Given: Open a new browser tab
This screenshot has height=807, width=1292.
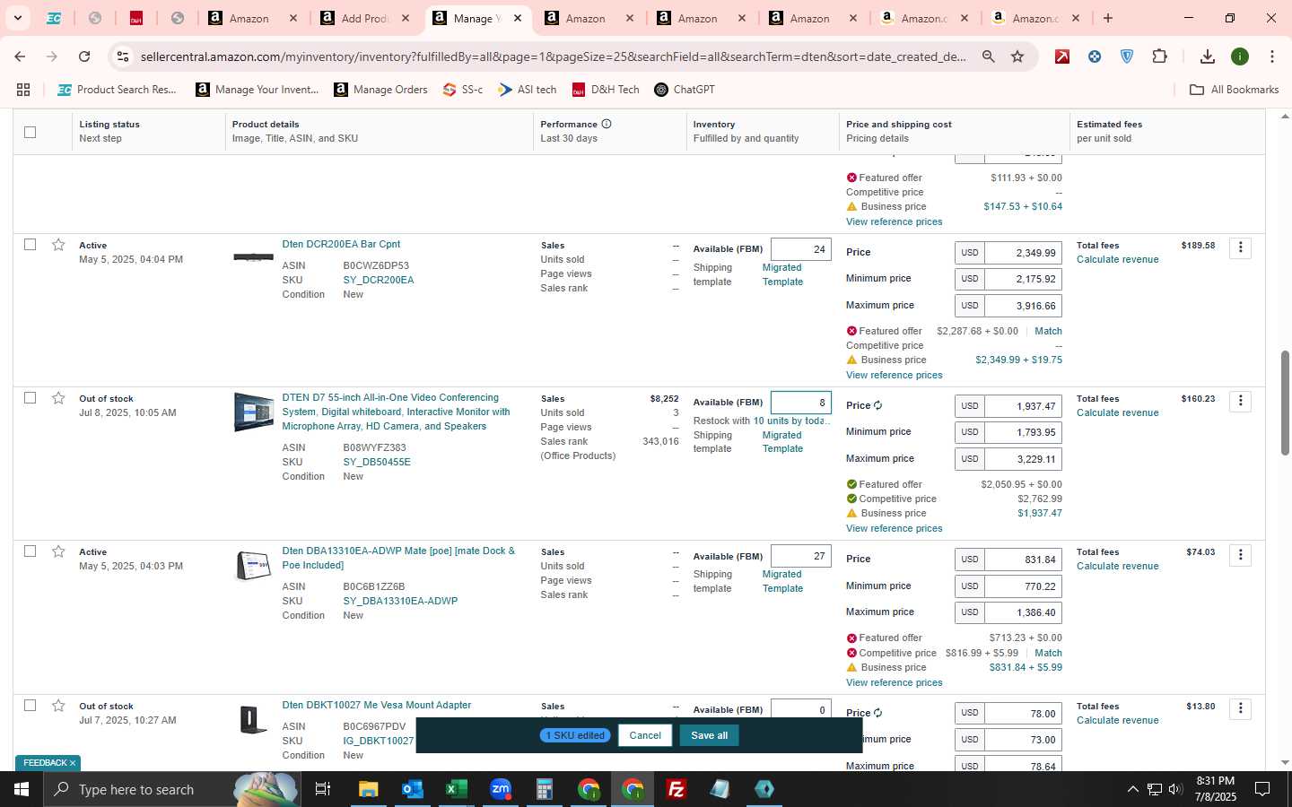Looking at the screenshot, I should (1108, 18).
